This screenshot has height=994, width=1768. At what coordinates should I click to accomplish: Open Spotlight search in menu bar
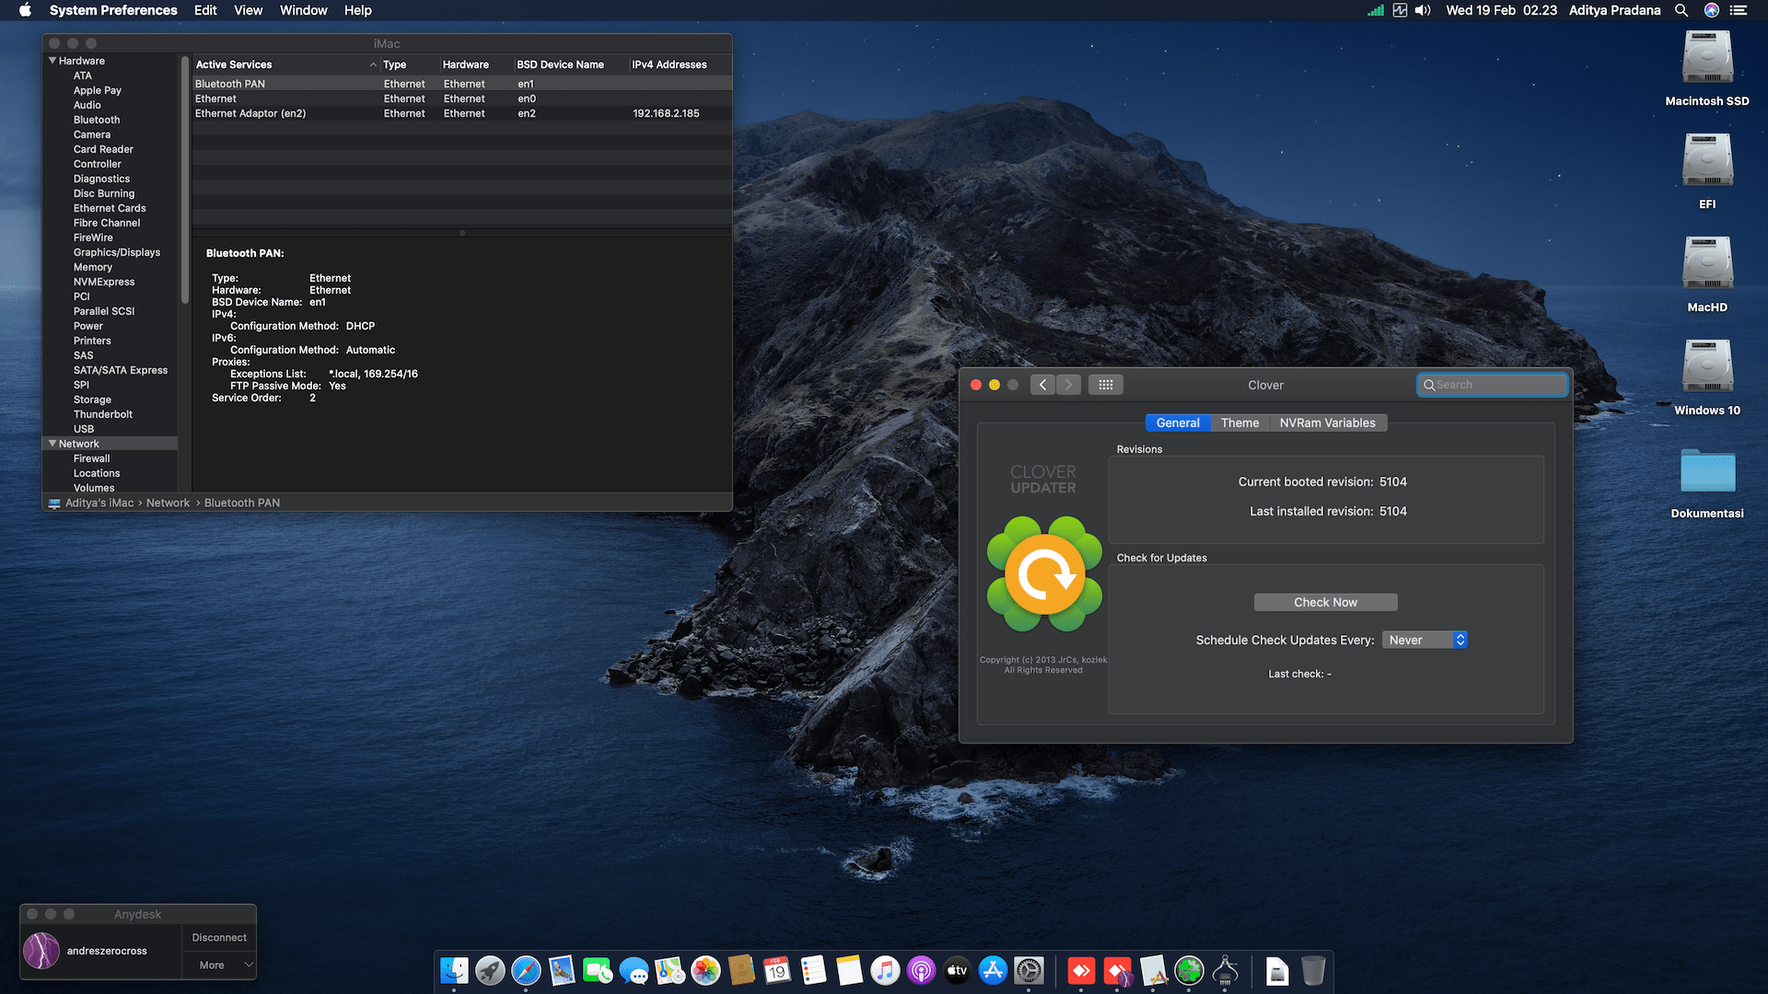(1681, 10)
